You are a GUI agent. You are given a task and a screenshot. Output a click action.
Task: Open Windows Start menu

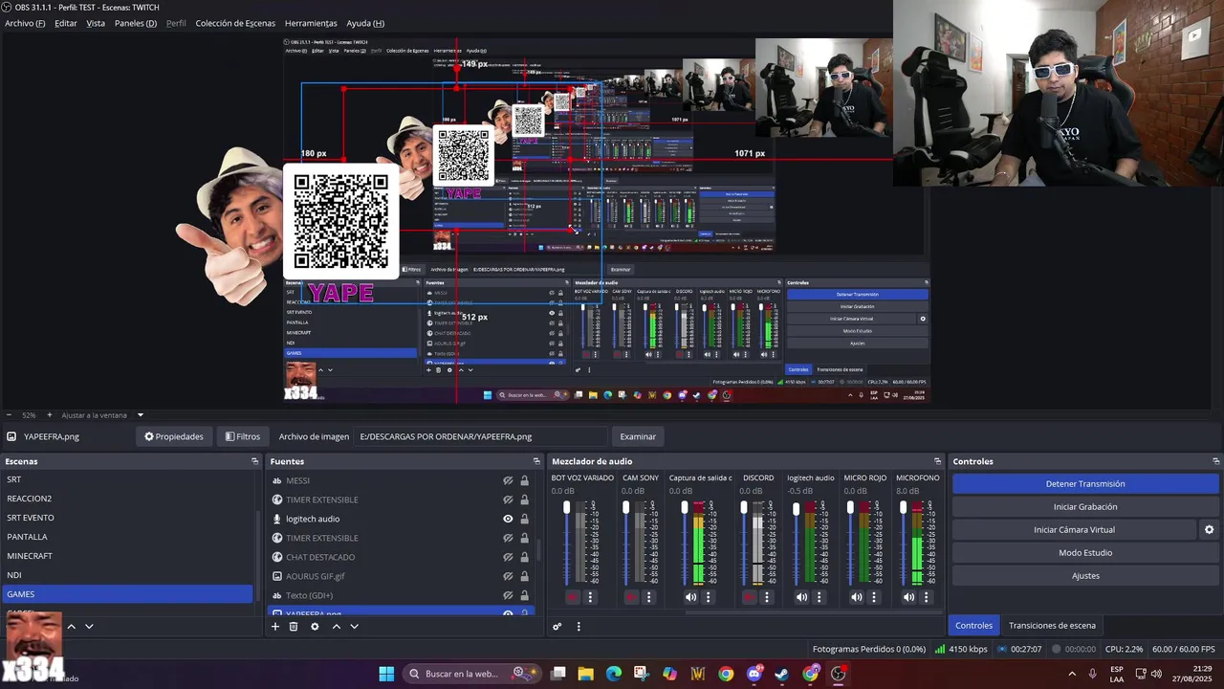click(386, 674)
